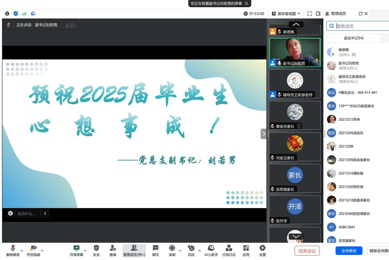
Task: Click the 结束会议 end meeting button
Action: [x=307, y=251]
